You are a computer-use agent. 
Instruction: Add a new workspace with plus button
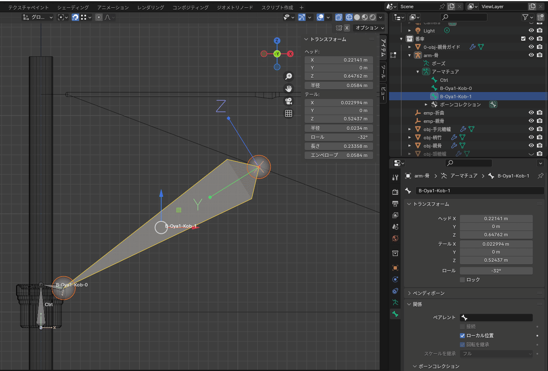[301, 8]
